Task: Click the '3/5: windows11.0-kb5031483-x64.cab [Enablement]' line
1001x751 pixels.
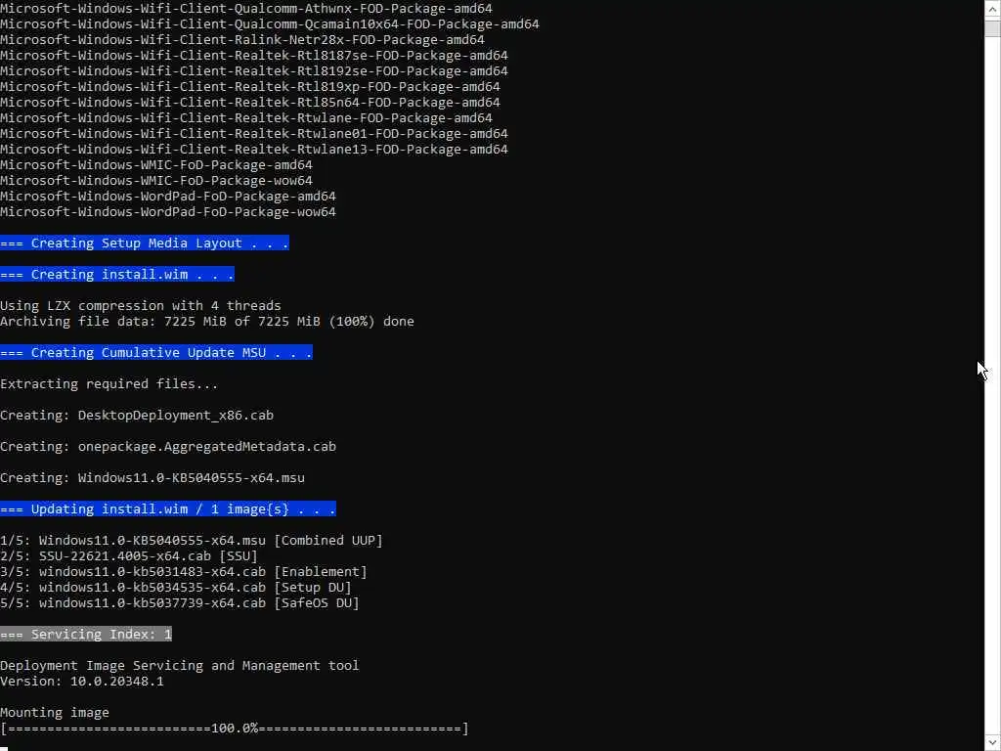Action: tap(184, 571)
